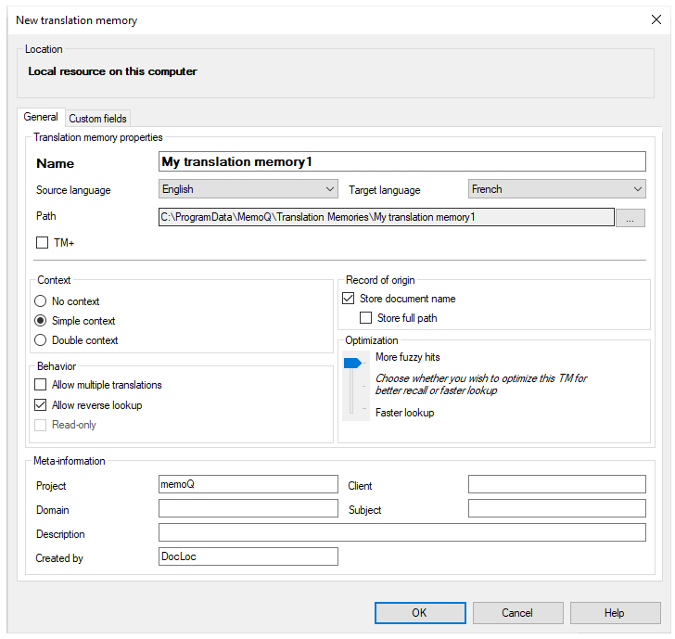
Task: Open the Source language dropdown
Action: tap(248, 189)
